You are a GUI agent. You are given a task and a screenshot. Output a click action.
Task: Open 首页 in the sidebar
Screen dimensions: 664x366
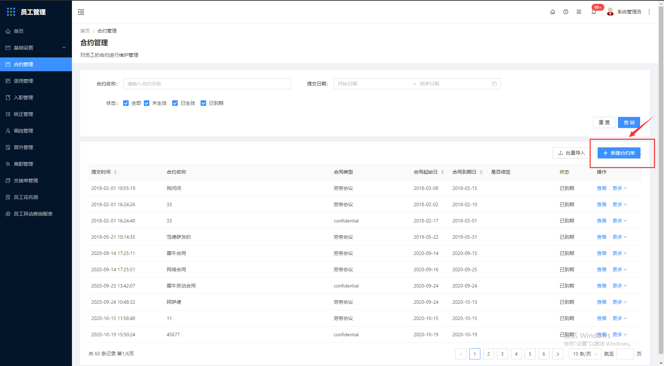(36, 31)
